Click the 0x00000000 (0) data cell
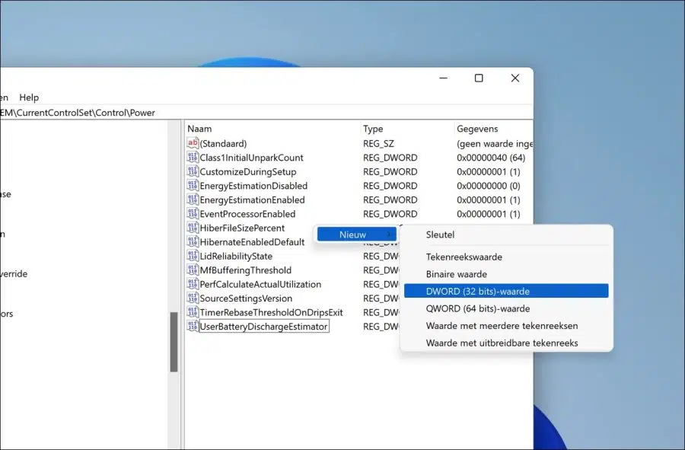685x450 pixels. point(489,186)
